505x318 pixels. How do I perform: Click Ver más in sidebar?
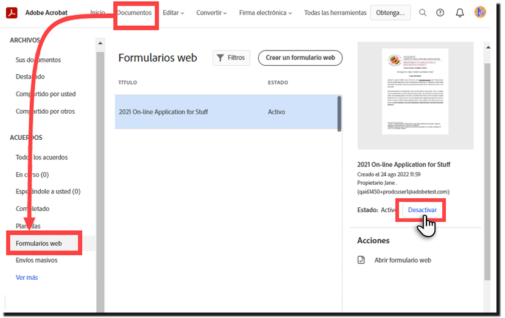(x=27, y=277)
